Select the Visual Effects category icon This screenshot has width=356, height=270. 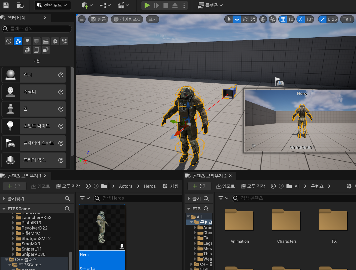[x=64, y=41]
